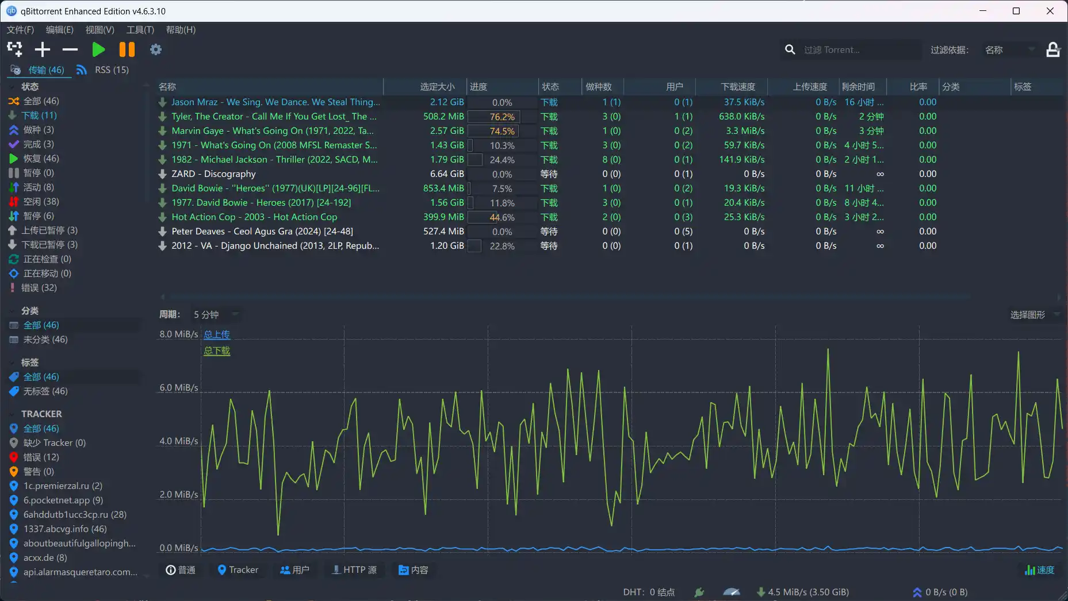Click the Total Download legend link
The height and width of the screenshot is (601, 1068).
217,350
